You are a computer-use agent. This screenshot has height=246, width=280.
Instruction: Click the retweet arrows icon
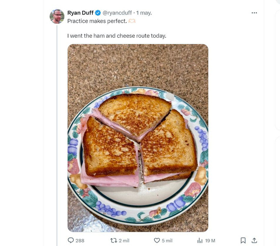pyautogui.click(x=114, y=240)
